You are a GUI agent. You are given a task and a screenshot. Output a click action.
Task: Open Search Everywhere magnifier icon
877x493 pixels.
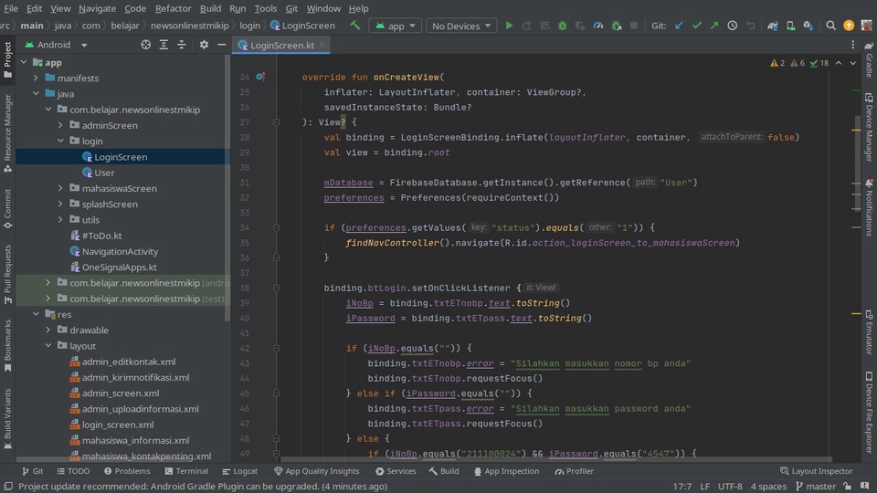[829, 26]
